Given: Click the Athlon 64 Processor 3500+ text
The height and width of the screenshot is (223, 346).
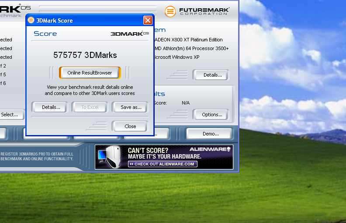Looking at the screenshot, I should [191, 48].
